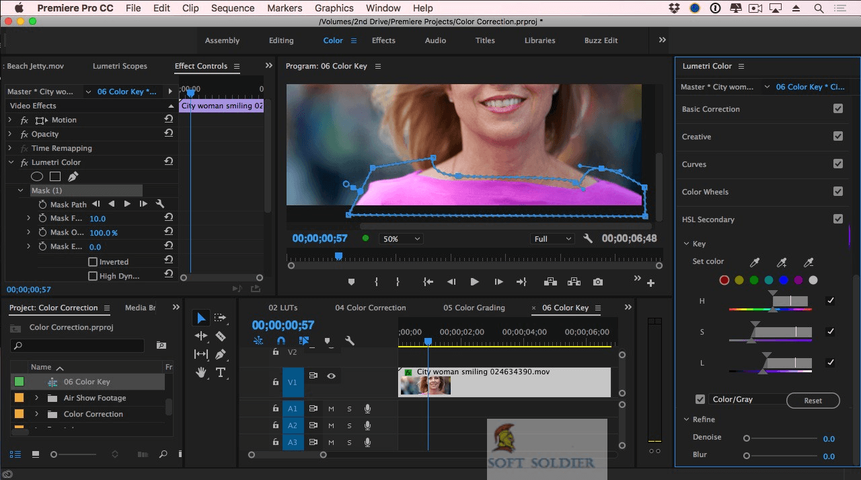Screen dimensions: 861x480
Task: Reset the Motion effect
Action: pyautogui.click(x=168, y=119)
